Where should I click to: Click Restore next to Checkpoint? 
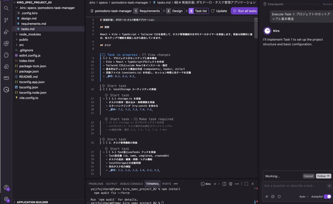tap(327, 4)
